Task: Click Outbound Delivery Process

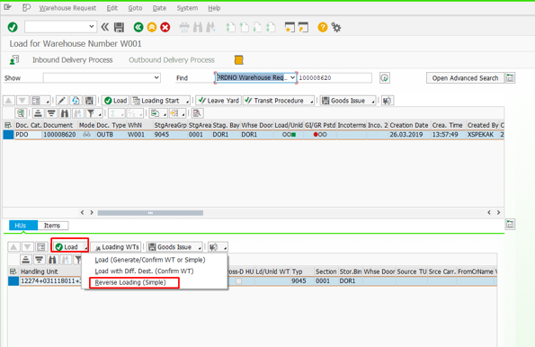Action: pyautogui.click(x=172, y=60)
